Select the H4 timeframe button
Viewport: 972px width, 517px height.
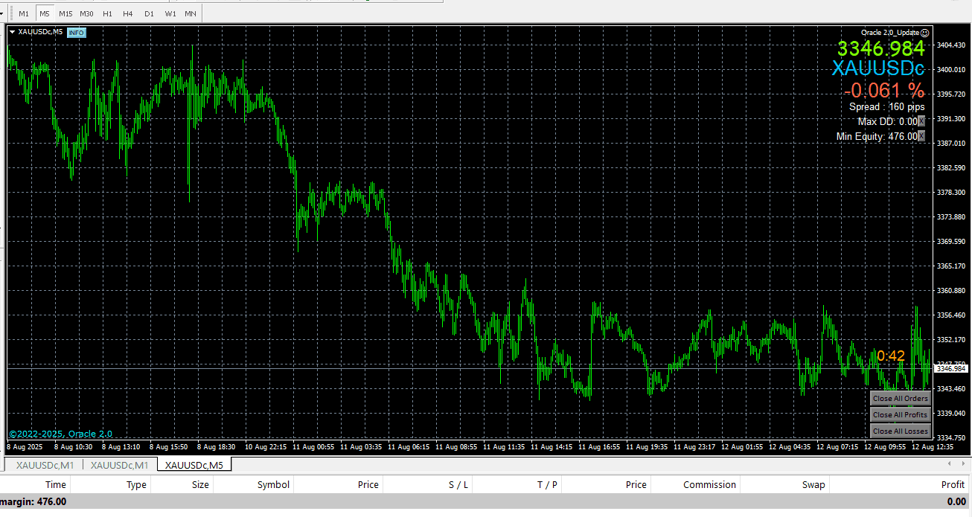point(128,13)
